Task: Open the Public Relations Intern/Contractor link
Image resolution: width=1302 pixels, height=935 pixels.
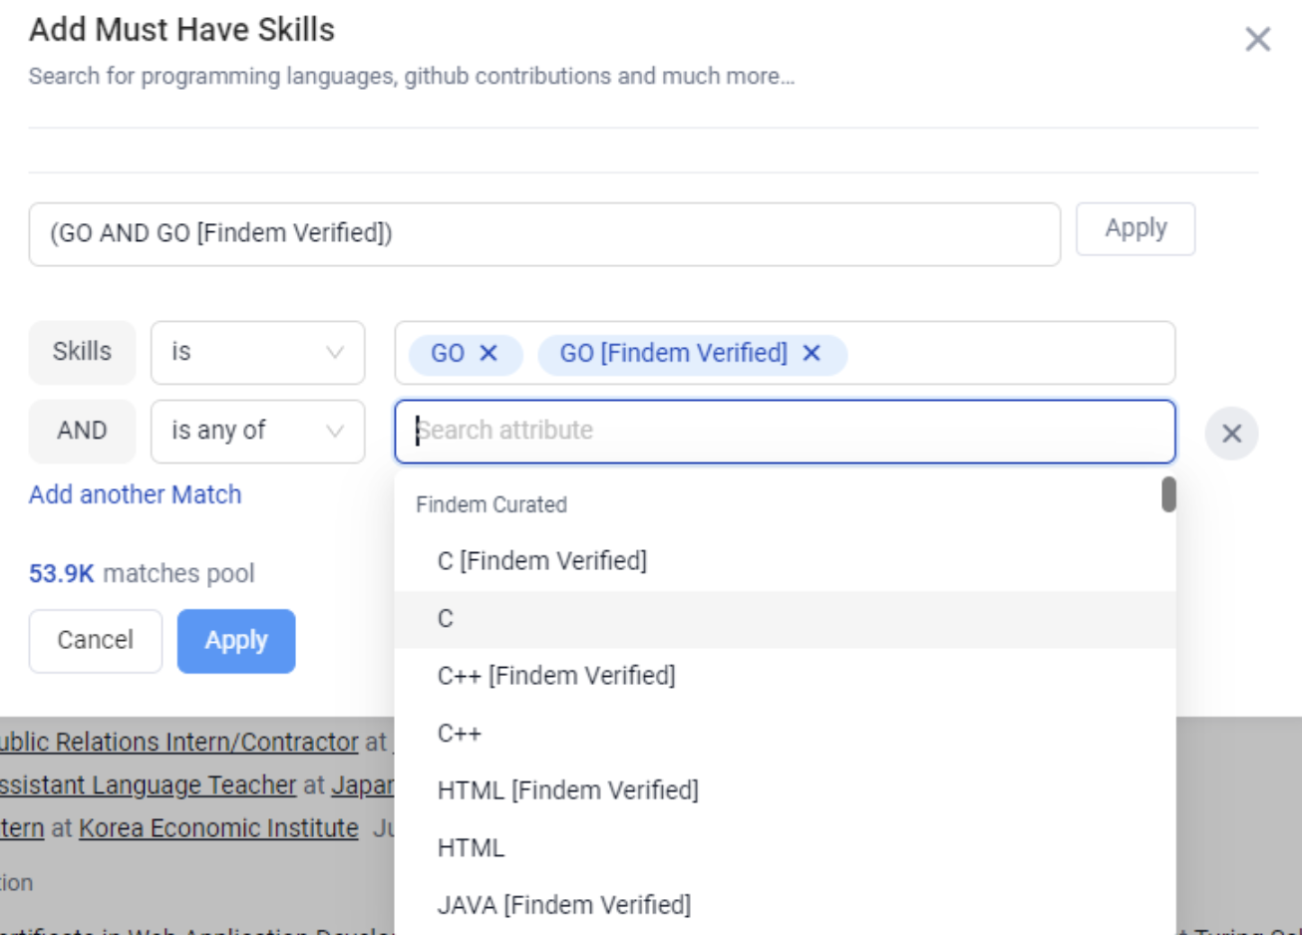Action: pos(178,743)
